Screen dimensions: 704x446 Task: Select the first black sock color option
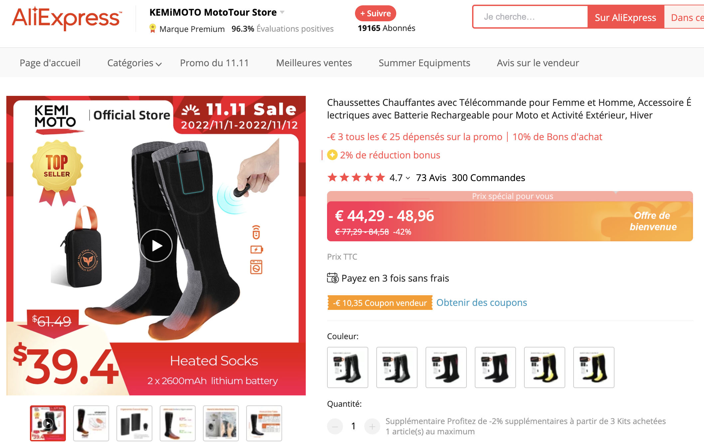pos(348,367)
